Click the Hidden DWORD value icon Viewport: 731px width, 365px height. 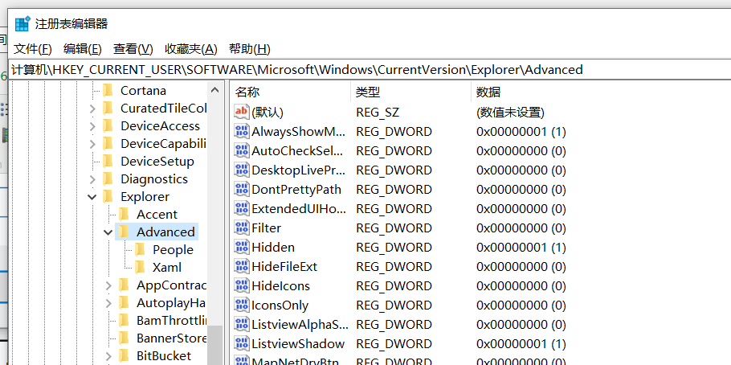coord(242,248)
